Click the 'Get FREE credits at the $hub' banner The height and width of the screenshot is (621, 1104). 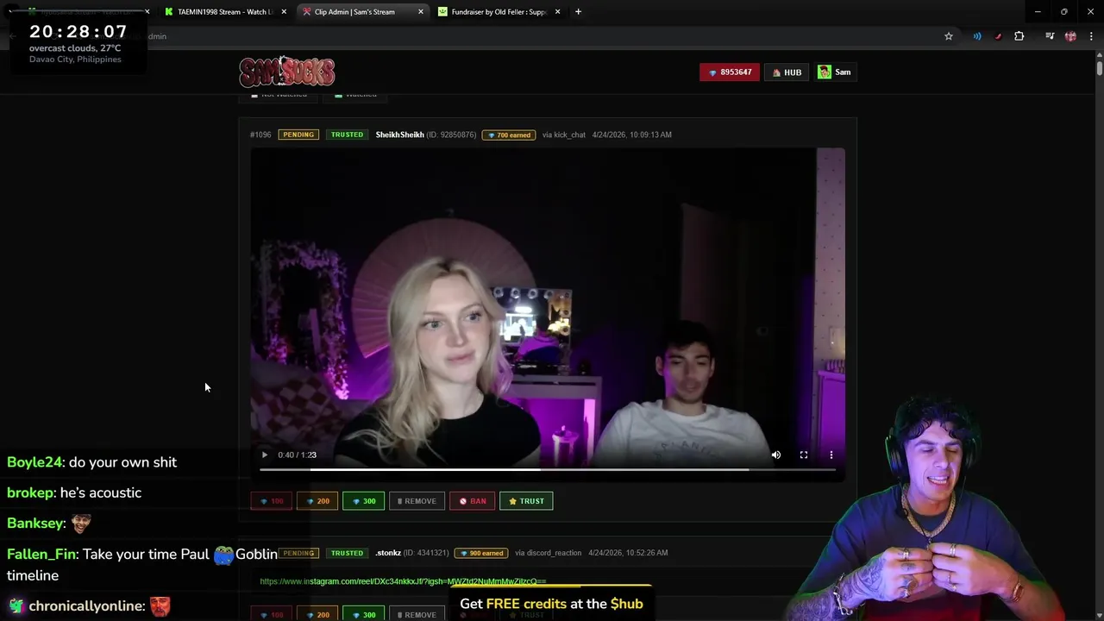click(x=551, y=604)
